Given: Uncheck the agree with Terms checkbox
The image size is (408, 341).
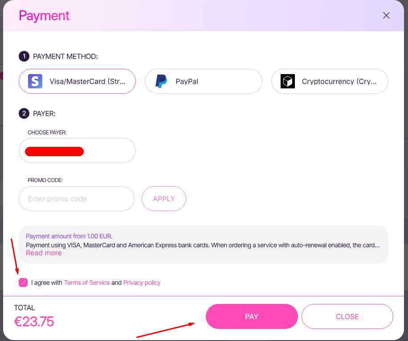Looking at the screenshot, I should click(x=23, y=283).
